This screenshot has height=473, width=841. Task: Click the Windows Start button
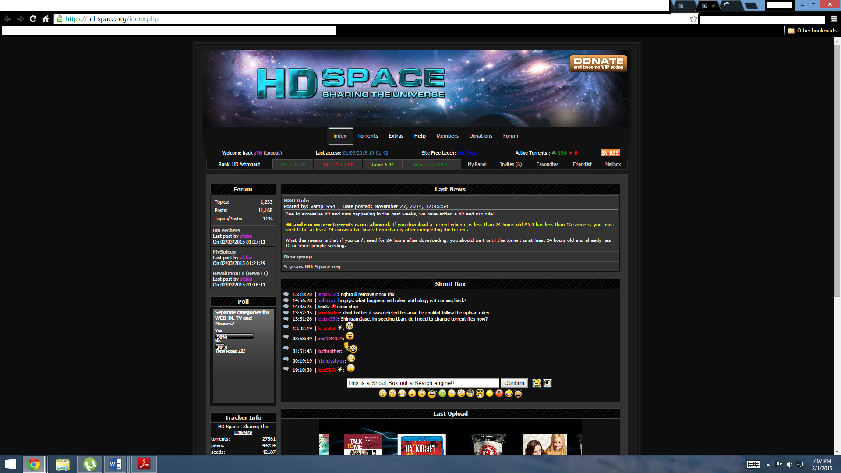[x=10, y=464]
